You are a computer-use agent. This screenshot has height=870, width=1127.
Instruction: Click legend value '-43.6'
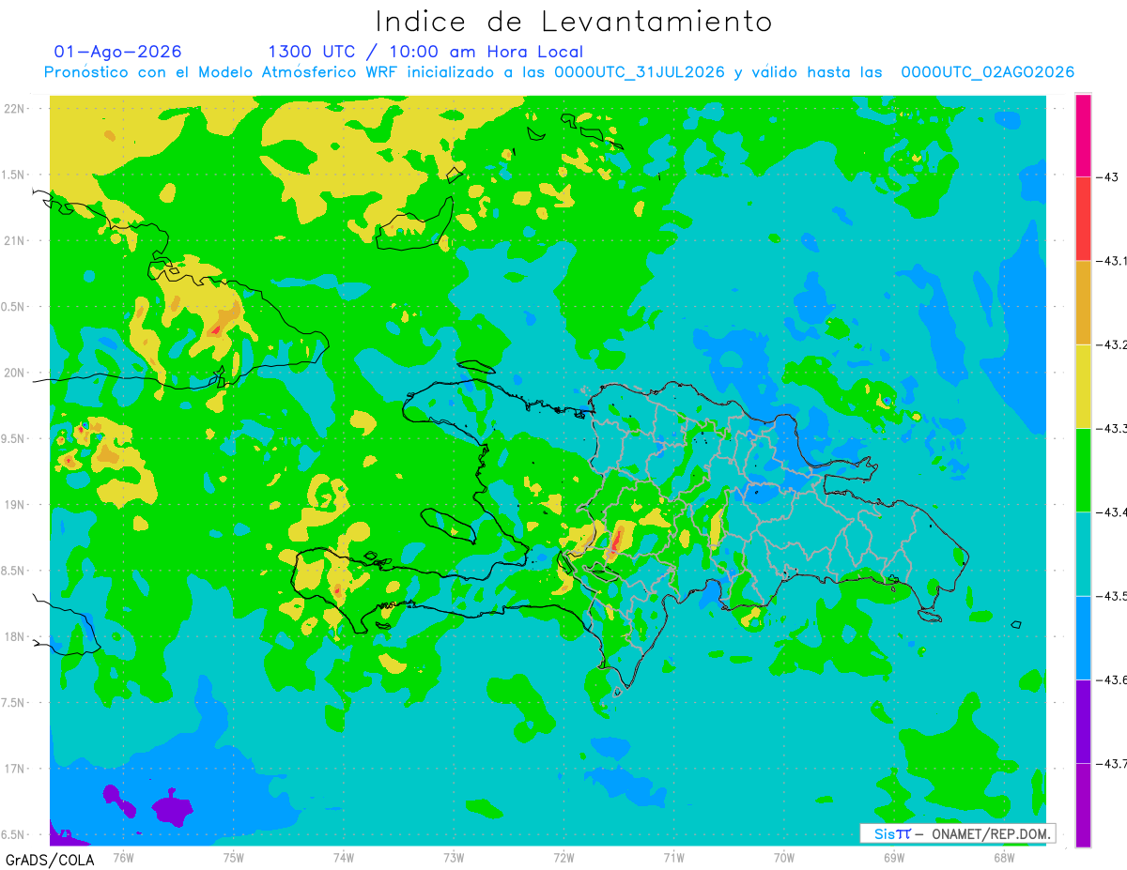tap(1113, 679)
